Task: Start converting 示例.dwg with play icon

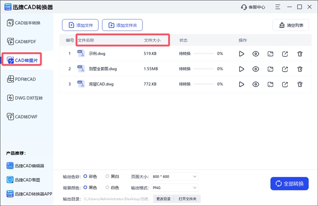Action: point(241,54)
